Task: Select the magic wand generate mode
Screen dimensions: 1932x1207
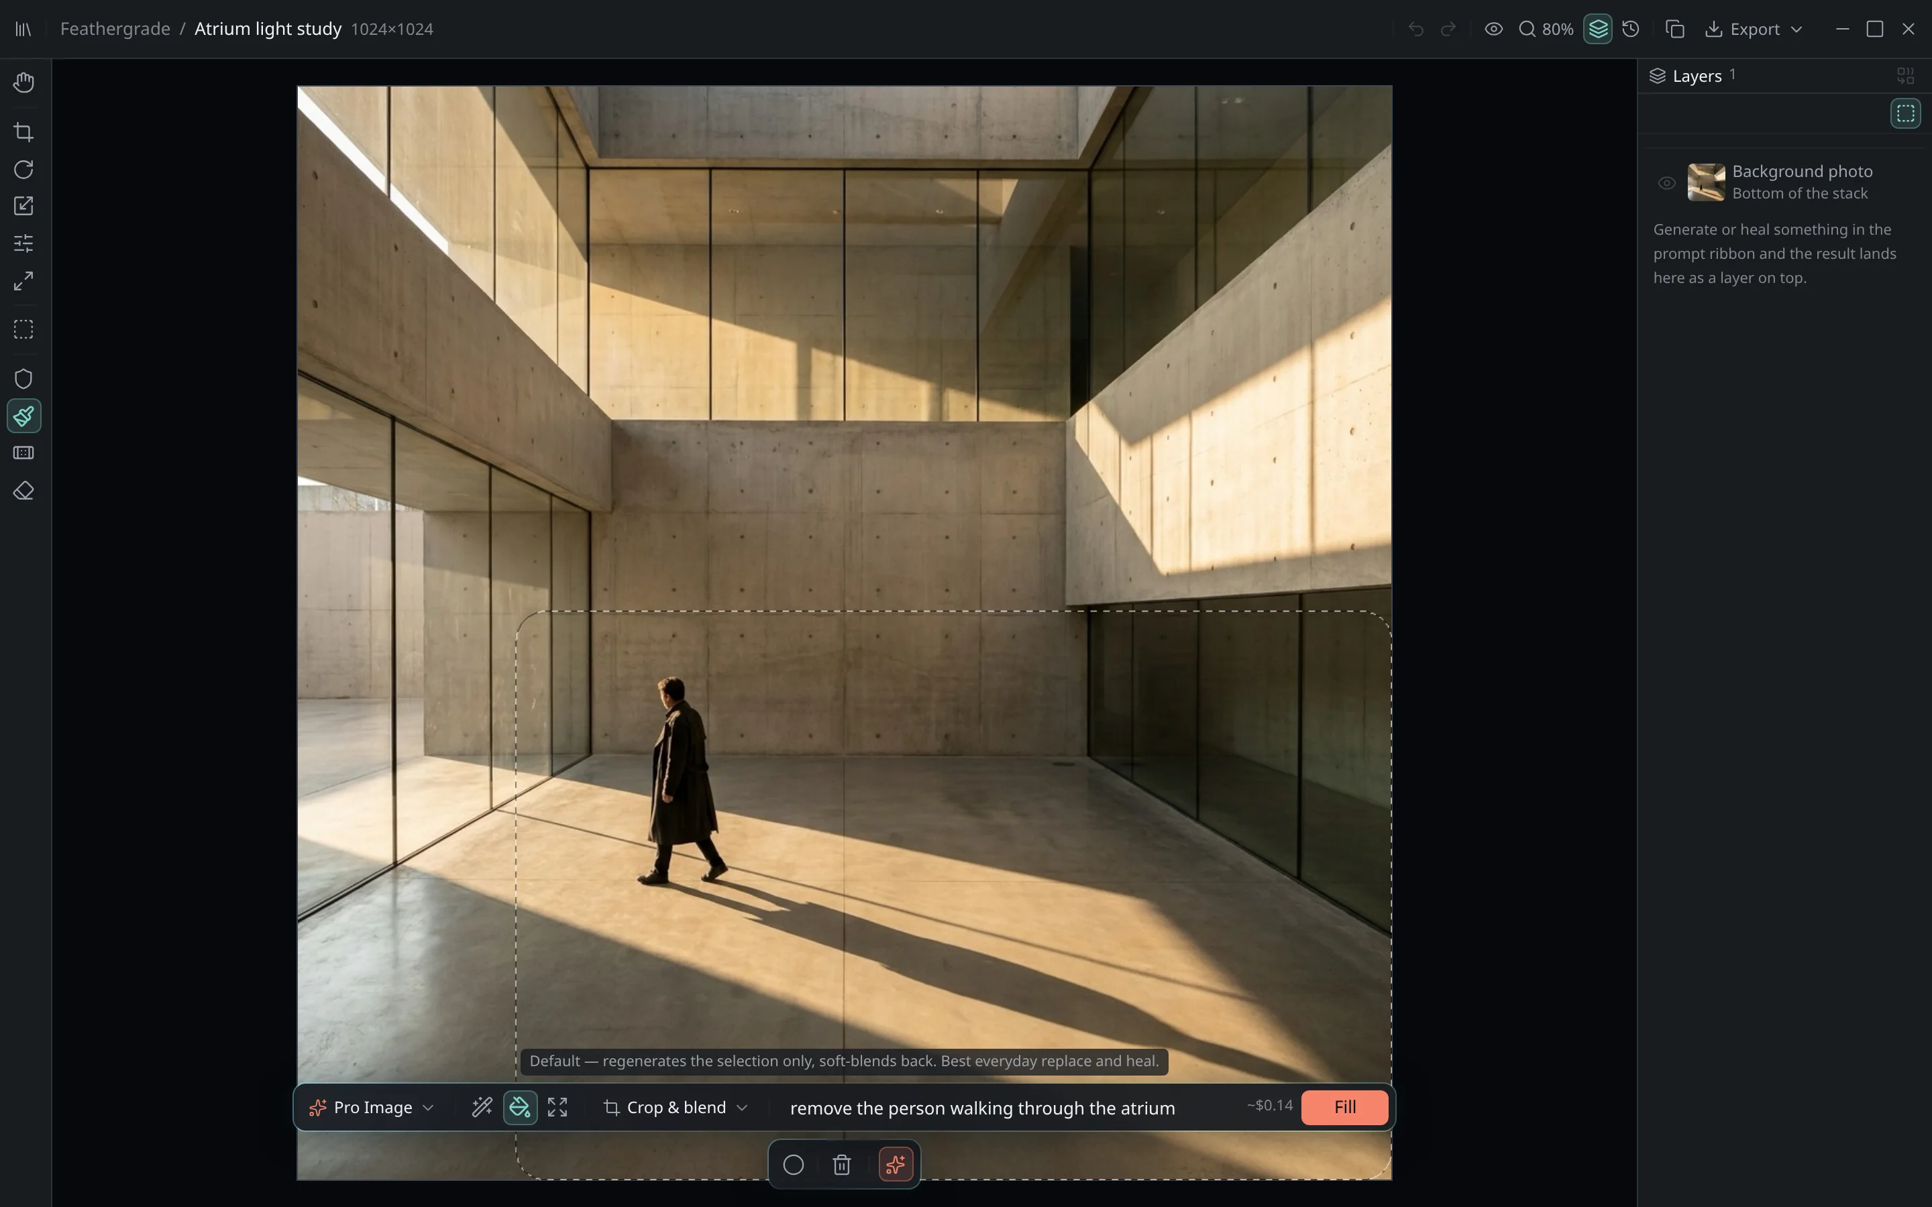Action: [x=482, y=1108]
